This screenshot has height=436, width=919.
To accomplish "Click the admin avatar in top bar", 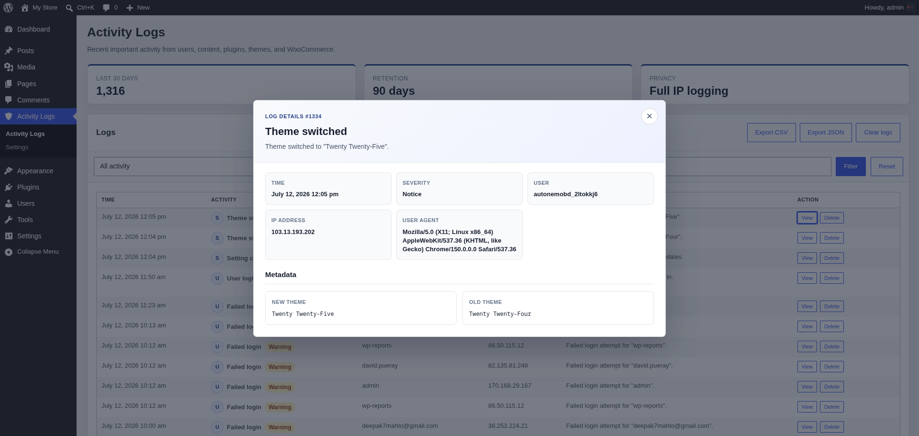I will [x=911, y=8].
